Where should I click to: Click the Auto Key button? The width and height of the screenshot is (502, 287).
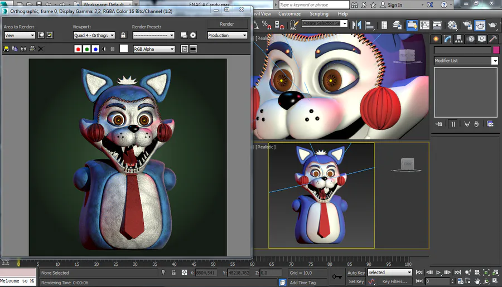click(356, 273)
